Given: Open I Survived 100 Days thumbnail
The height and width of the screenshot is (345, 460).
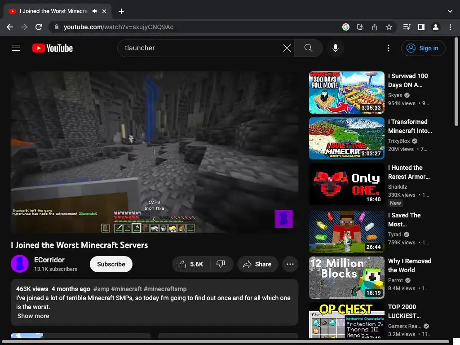Looking at the screenshot, I should (346, 93).
